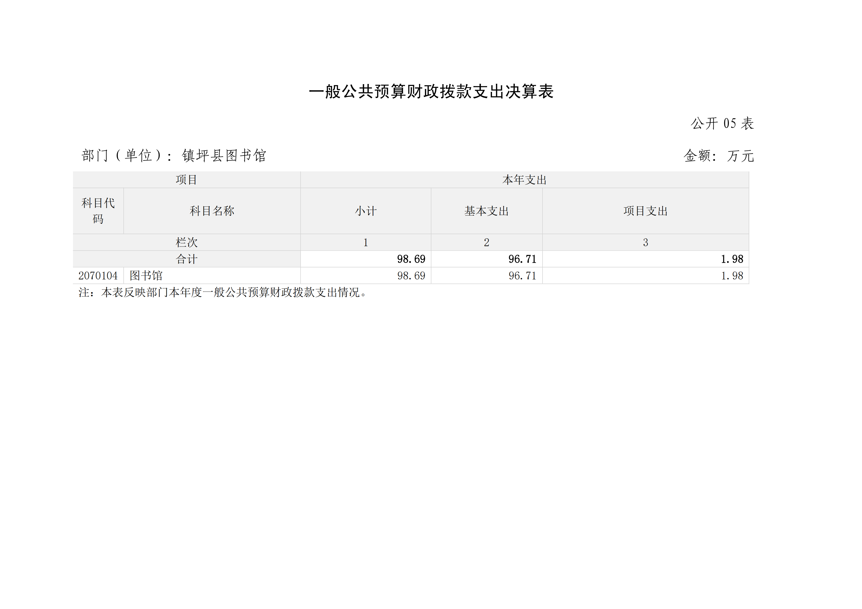Image resolution: width=862 pixels, height=609 pixels.
Task: Select 1.98 in the 图书馆 row
Action: [732, 276]
